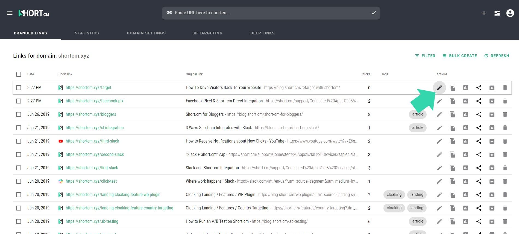Check the third-slack row checkbox
Image resolution: width=519 pixels, height=234 pixels.
[x=19, y=141]
